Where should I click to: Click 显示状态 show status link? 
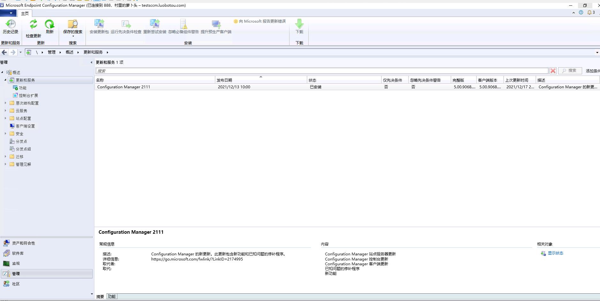tap(555, 253)
